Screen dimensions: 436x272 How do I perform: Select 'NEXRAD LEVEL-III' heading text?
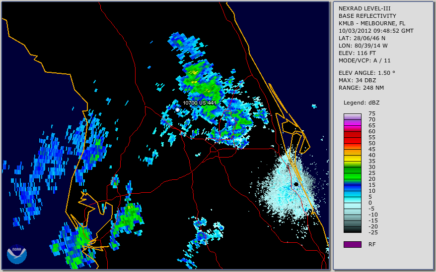[364, 8]
